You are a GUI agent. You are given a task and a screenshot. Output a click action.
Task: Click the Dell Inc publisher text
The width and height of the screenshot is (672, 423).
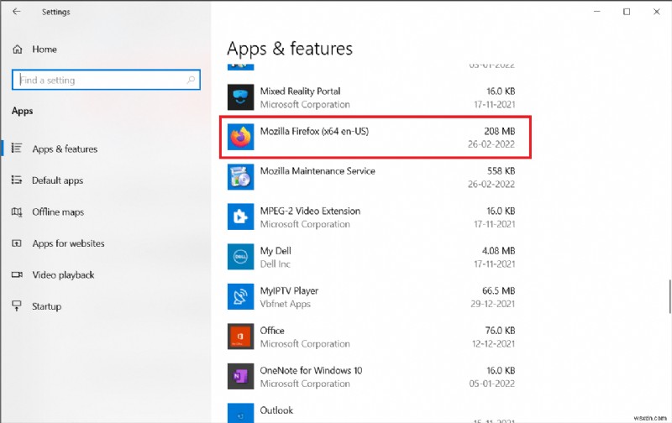pos(276,264)
